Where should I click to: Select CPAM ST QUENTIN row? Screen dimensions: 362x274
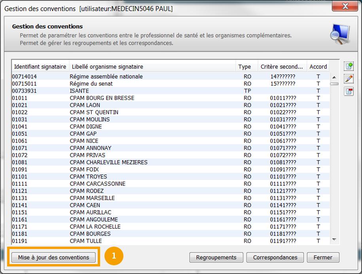tap(171, 112)
